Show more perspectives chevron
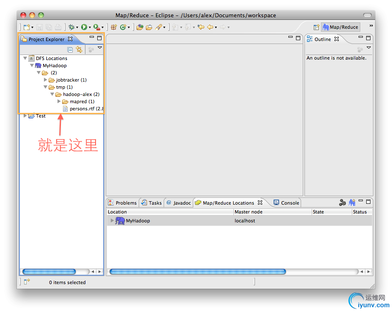The width and height of the screenshot is (392, 312). click(371, 25)
